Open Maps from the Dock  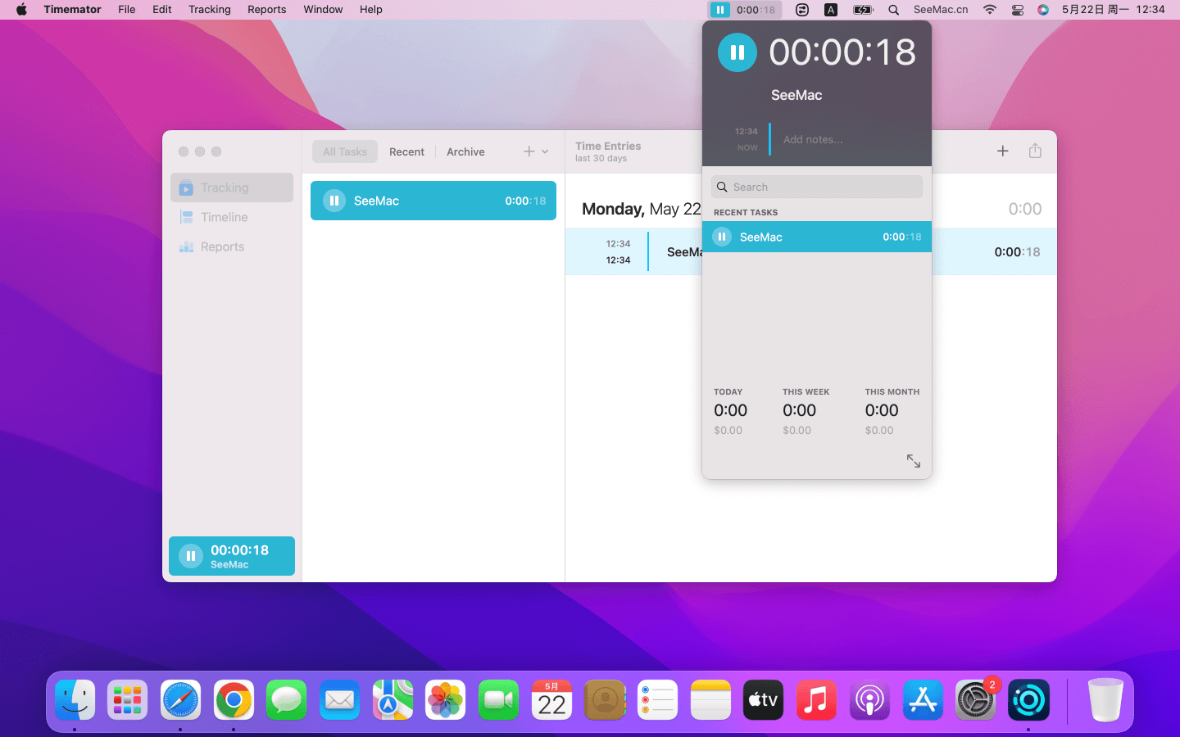point(393,700)
